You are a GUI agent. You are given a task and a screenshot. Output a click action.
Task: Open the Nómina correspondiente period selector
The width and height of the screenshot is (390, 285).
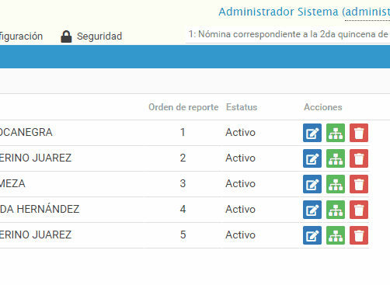click(x=287, y=34)
